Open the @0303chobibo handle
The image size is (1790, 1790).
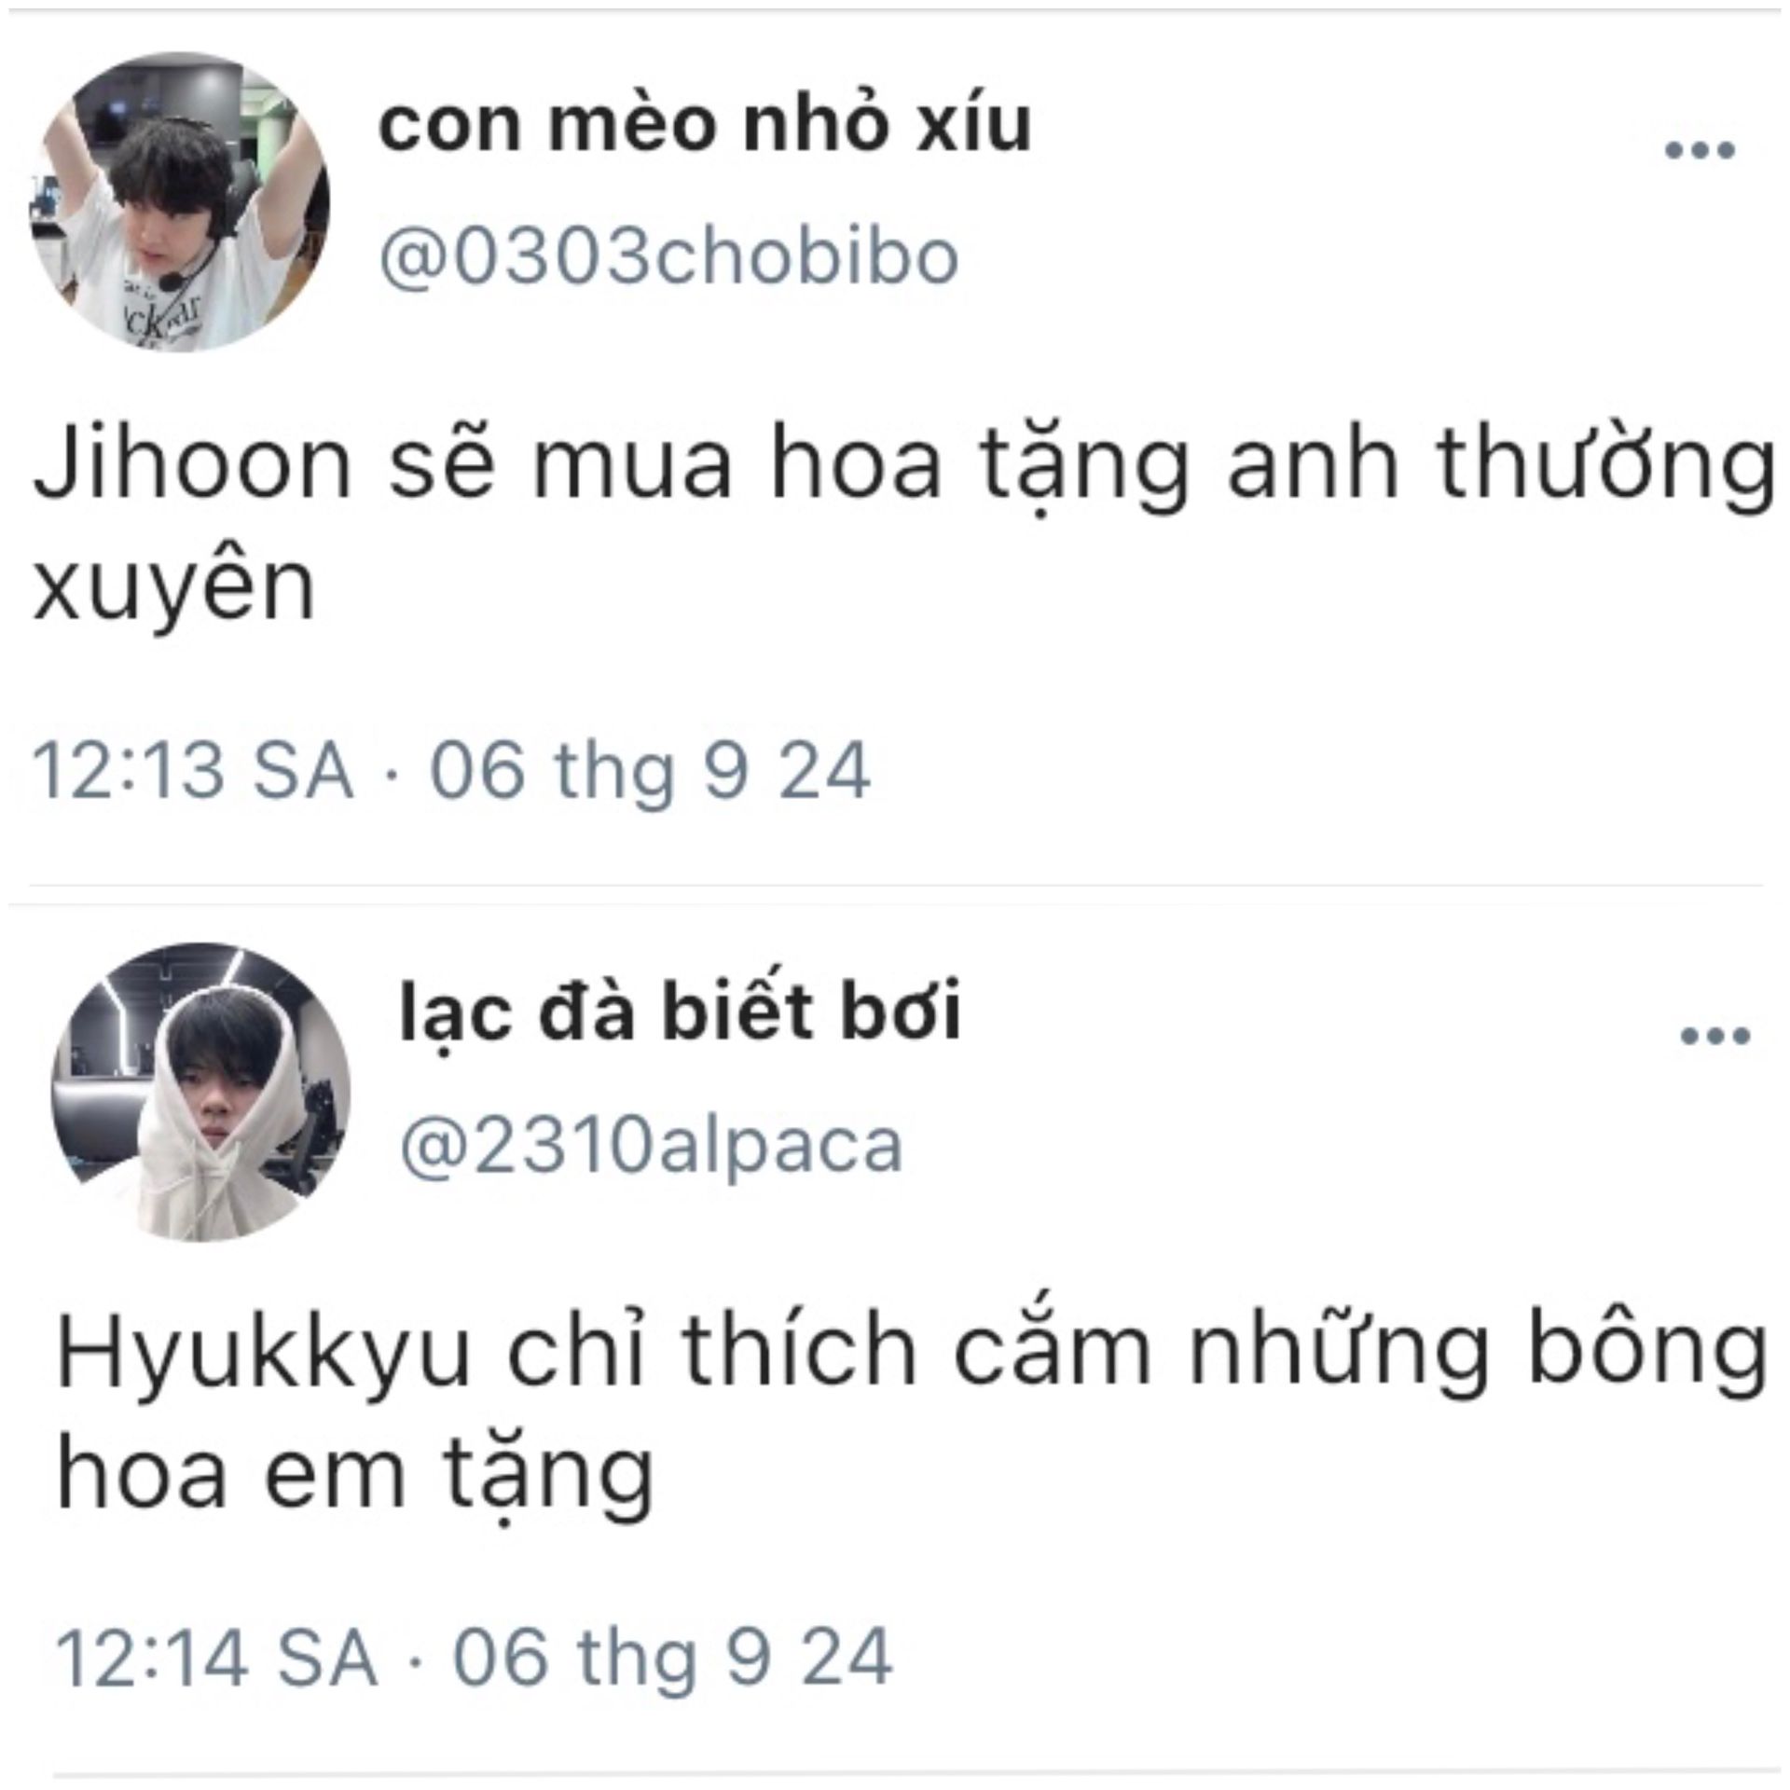668,256
